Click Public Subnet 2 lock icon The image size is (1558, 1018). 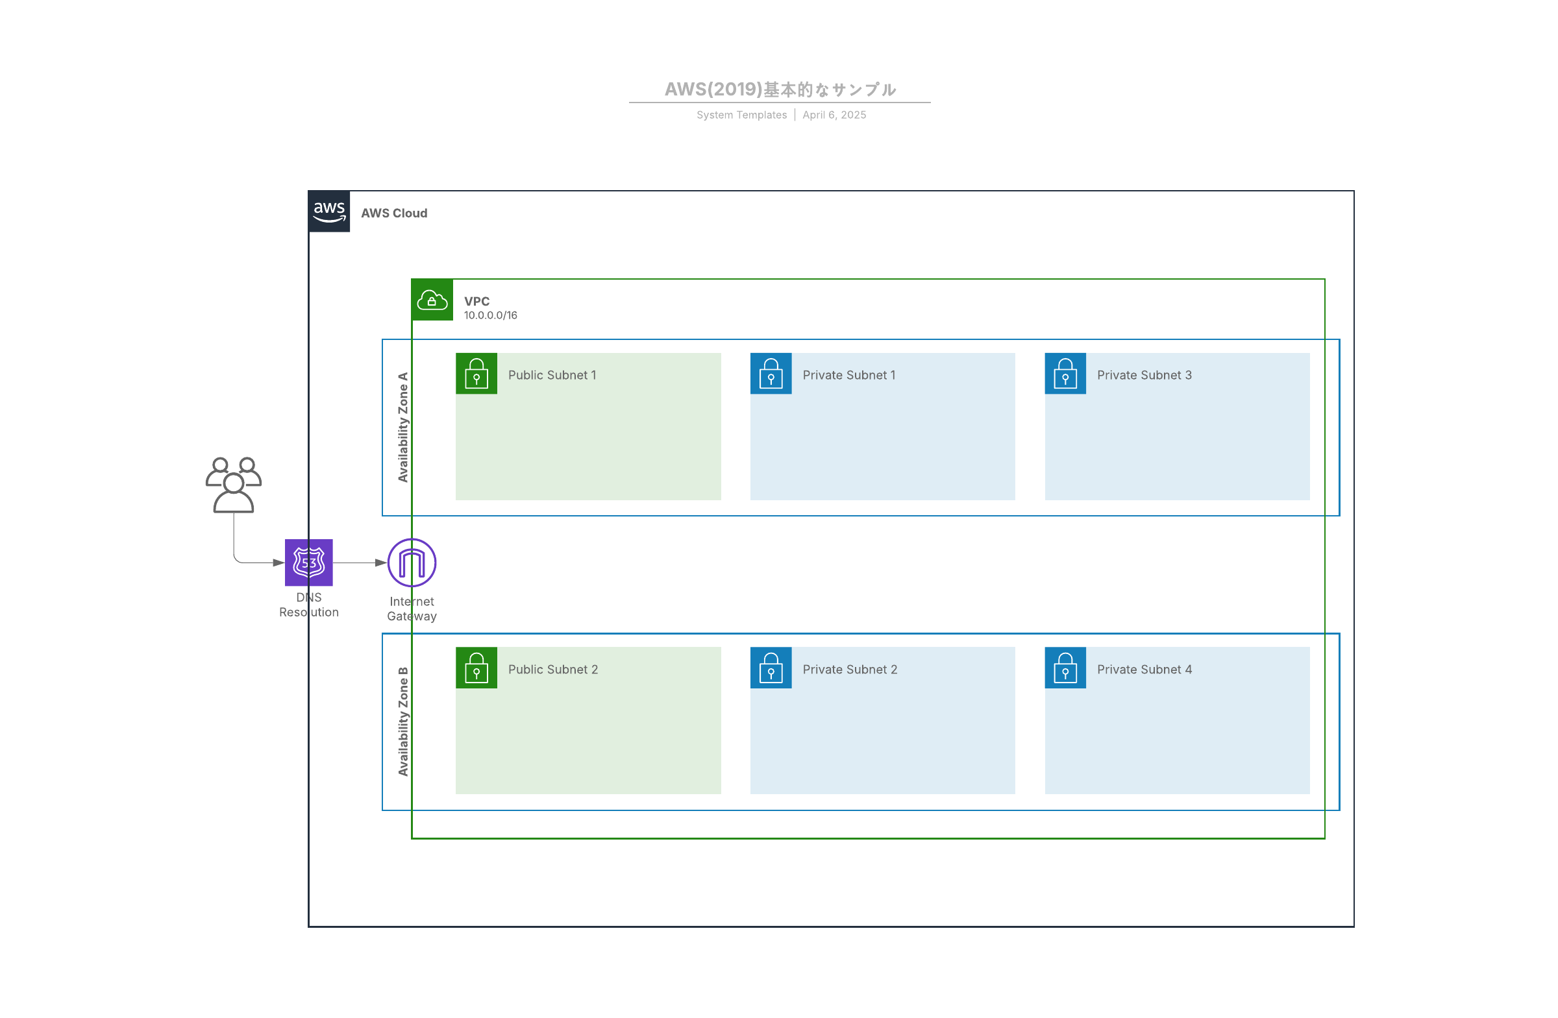[x=476, y=668]
